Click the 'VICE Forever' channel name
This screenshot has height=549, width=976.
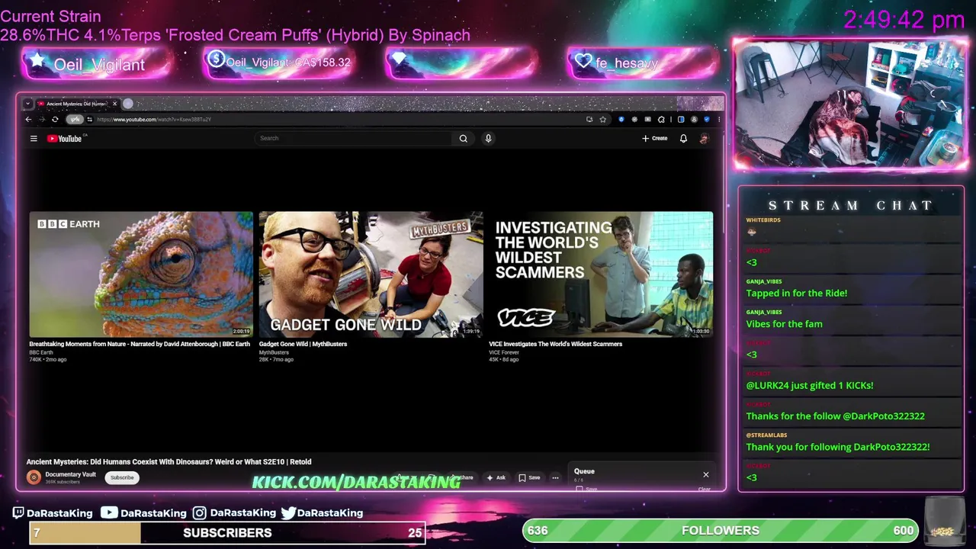pos(504,352)
